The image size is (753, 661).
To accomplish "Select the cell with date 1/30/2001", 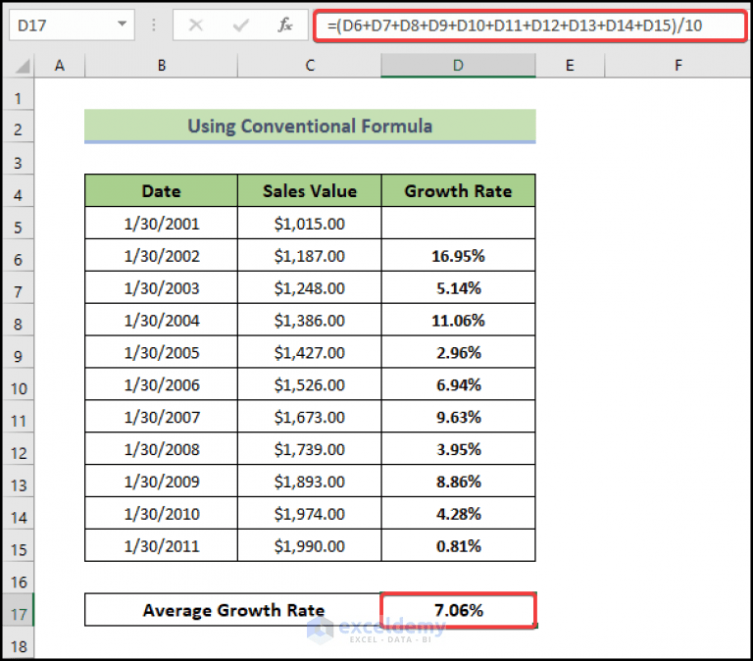I will click(162, 224).
